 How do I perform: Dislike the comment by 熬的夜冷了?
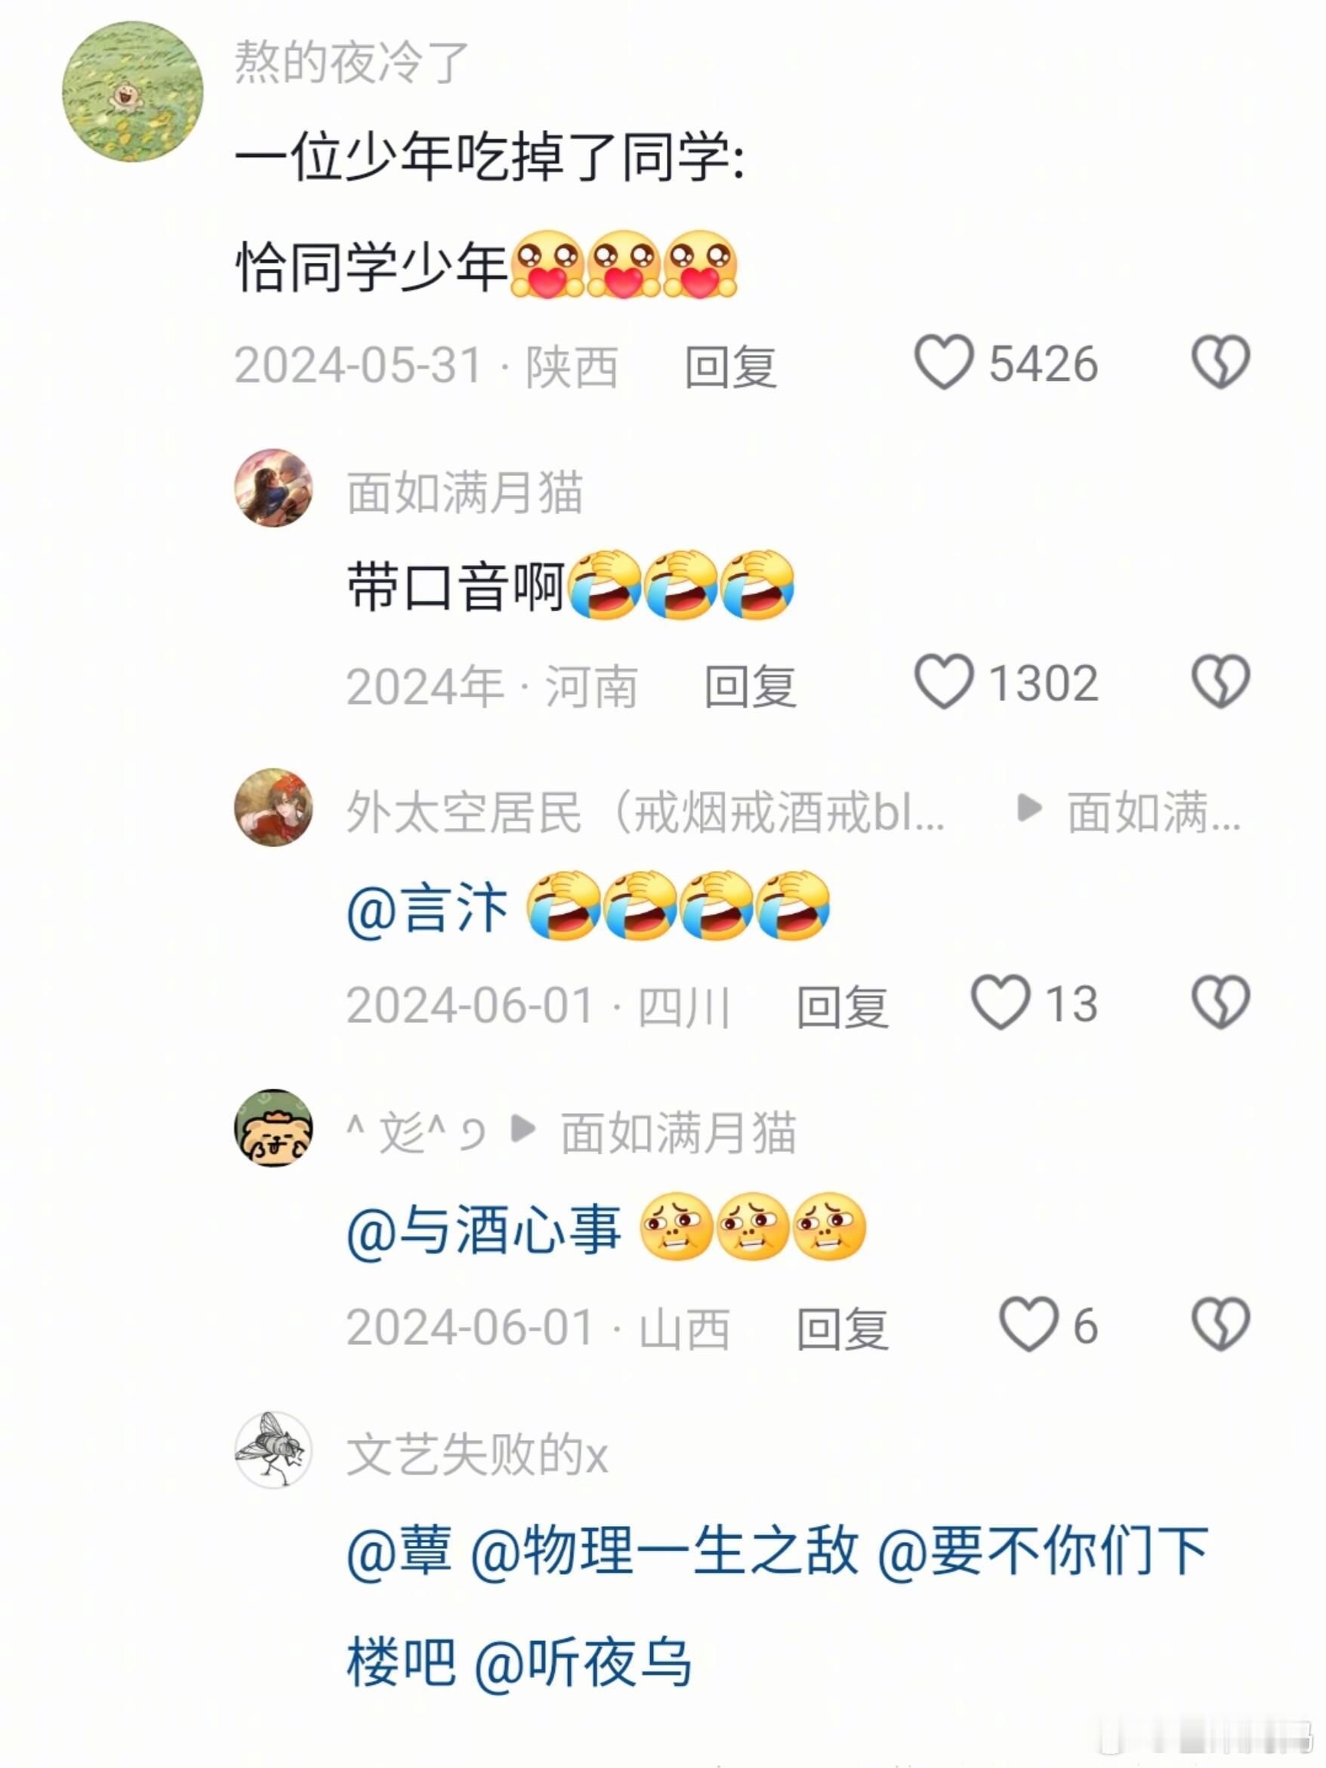coord(1220,362)
